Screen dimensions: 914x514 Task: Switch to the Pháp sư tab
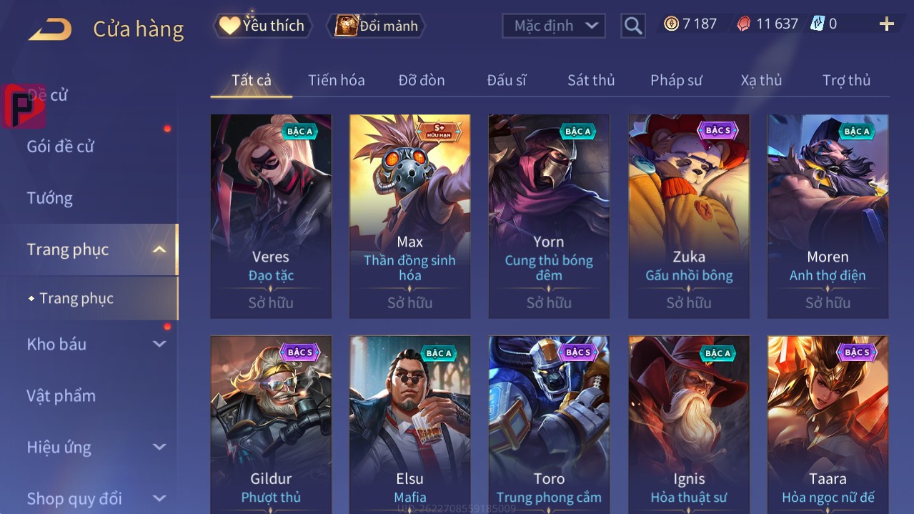pyautogui.click(x=676, y=80)
